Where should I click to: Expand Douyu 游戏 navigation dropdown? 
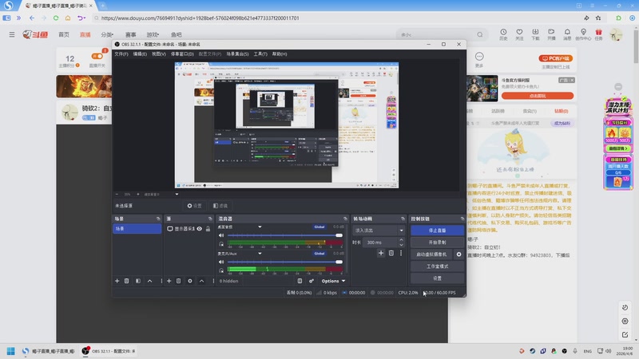153,34
